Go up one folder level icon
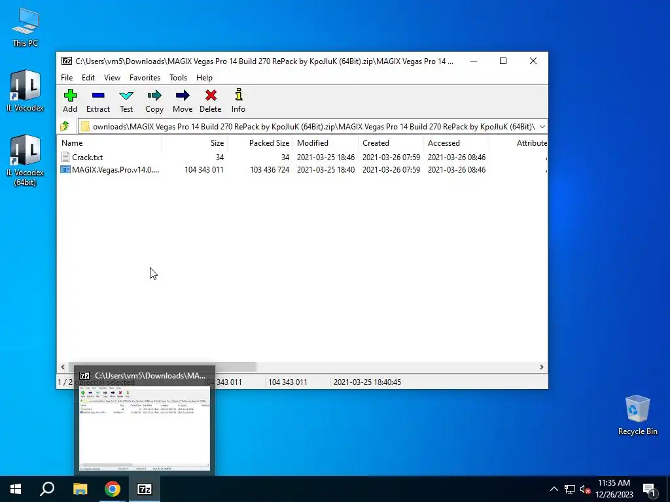This screenshot has height=502, width=670. pyautogui.click(x=65, y=126)
